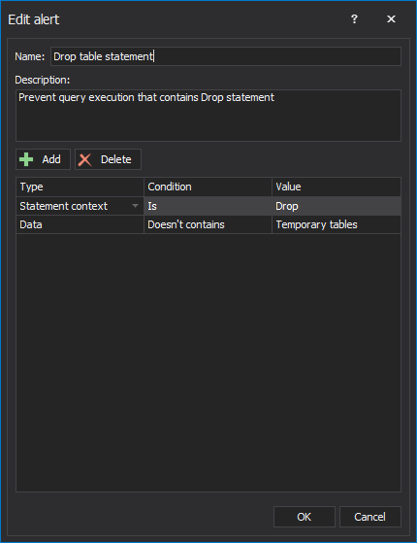
Task: Click the Is condition cell
Action: click(208, 206)
